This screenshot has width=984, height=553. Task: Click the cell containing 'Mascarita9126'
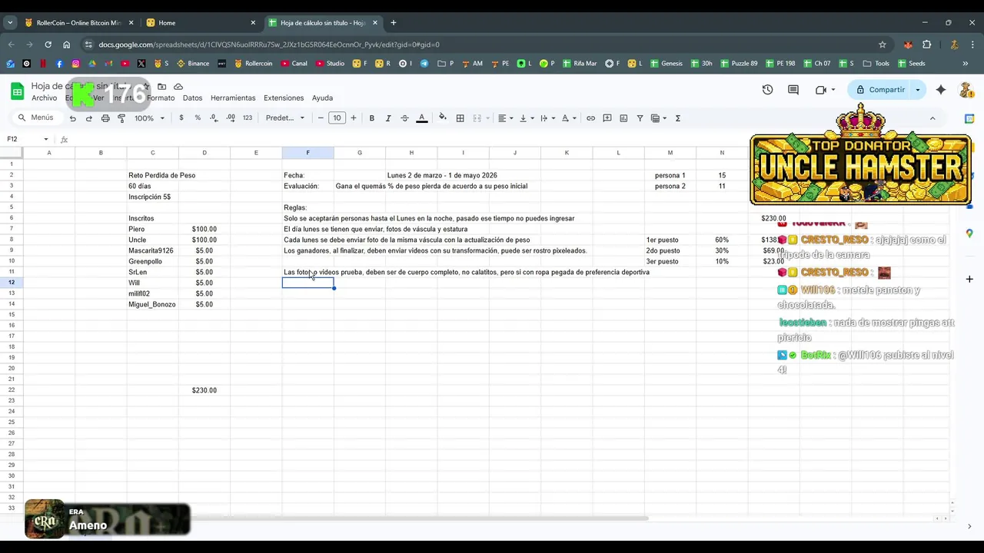[152, 250]
